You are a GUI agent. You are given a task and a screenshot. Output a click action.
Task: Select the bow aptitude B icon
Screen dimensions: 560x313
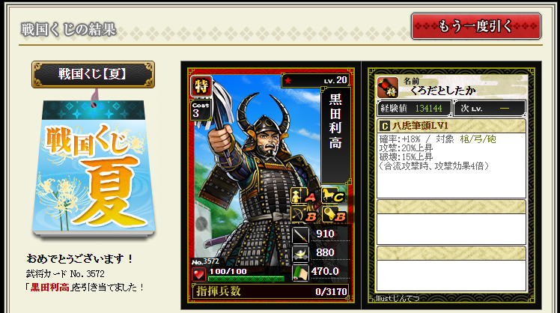click(x=303, y=214)
